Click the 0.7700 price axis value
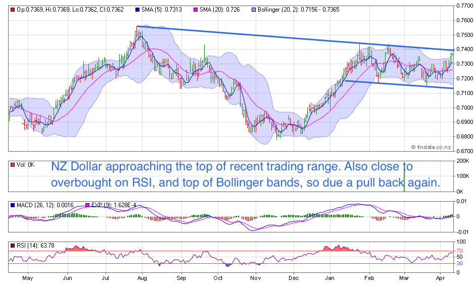The image size is (475, 283). coord(465,6)
